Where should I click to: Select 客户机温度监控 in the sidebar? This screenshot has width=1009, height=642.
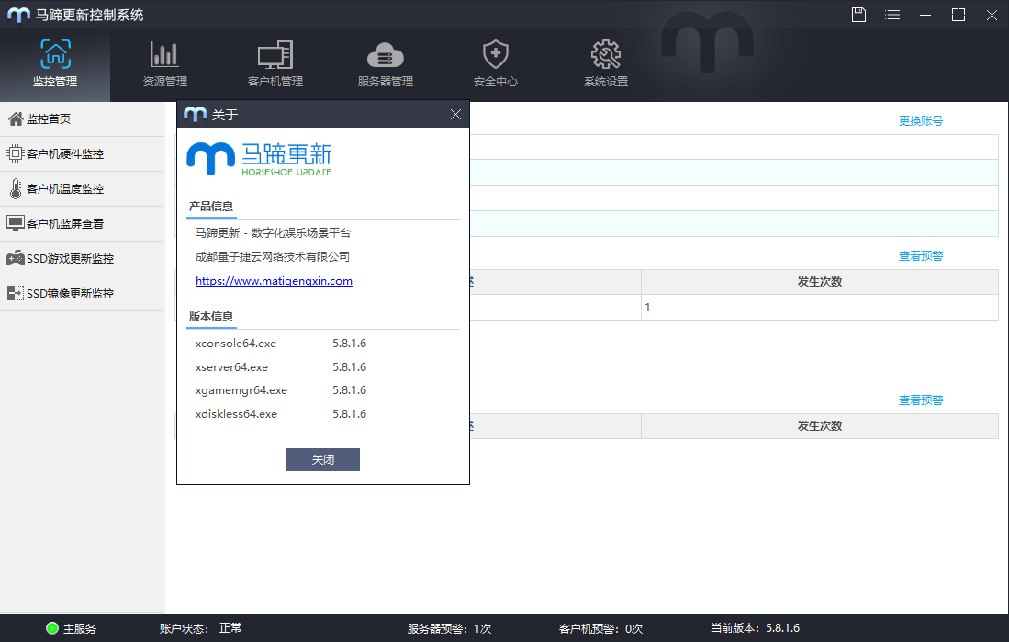(82, 188)
